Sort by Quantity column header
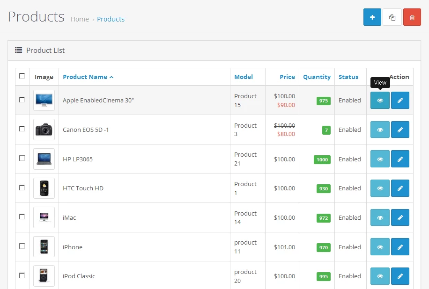 click(x=317, y=77)
